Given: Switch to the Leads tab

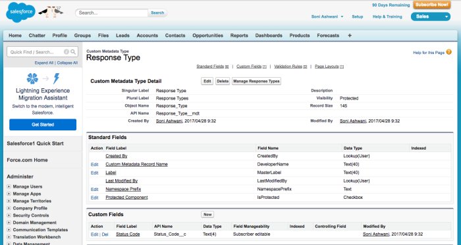Looking at the screenshot, I should [122, 36].
